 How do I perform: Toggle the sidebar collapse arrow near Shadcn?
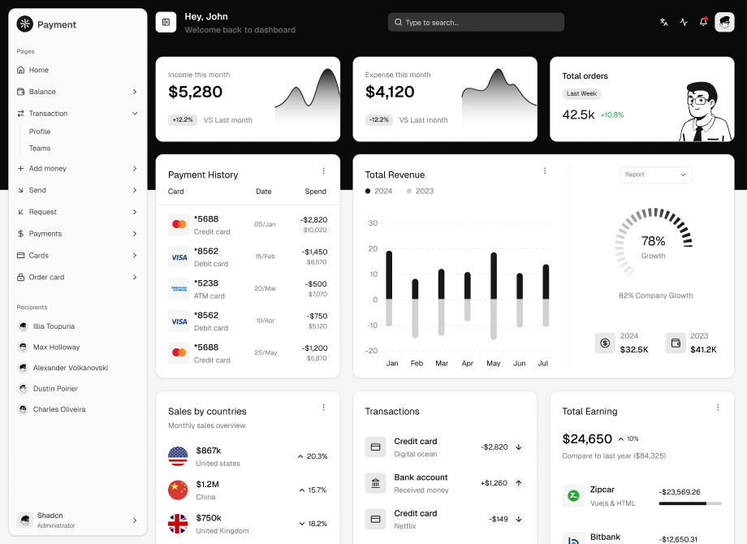(x=135, y=520)
